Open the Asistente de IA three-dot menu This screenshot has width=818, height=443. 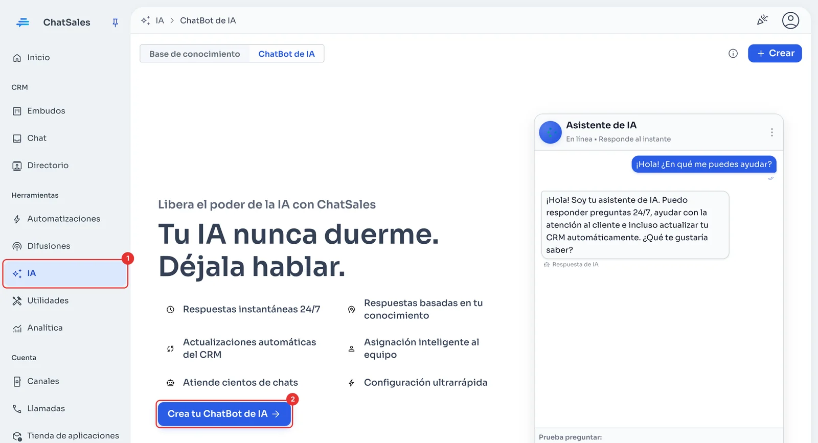772,132
